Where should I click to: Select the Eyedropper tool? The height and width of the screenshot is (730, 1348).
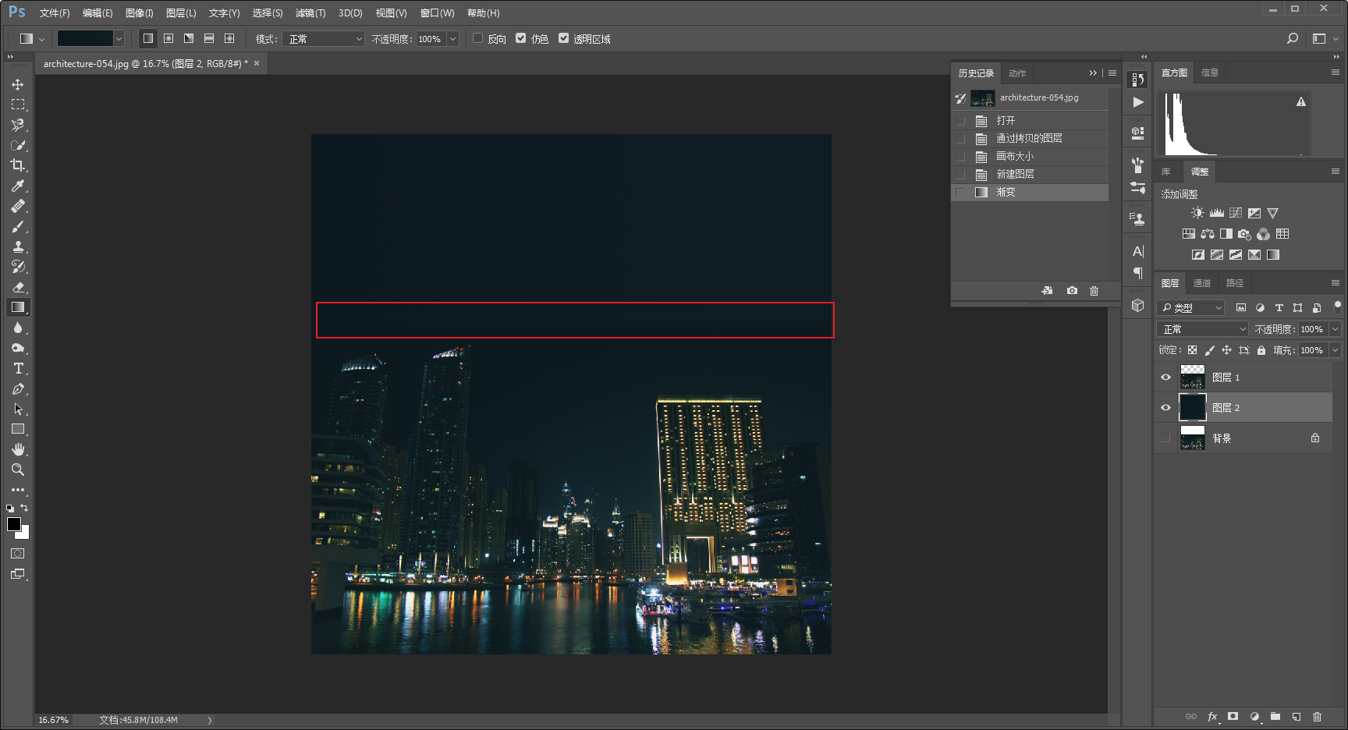[x=18, y=186]
